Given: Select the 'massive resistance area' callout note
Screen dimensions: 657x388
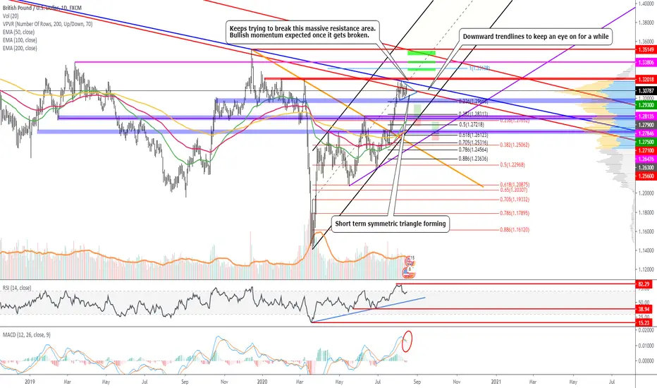Looking at the screenshot, I should point(302,32).
